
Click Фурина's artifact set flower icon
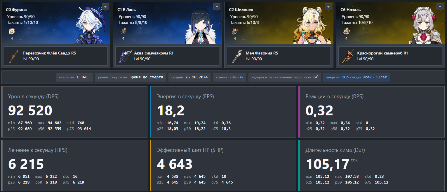point(12,31)
